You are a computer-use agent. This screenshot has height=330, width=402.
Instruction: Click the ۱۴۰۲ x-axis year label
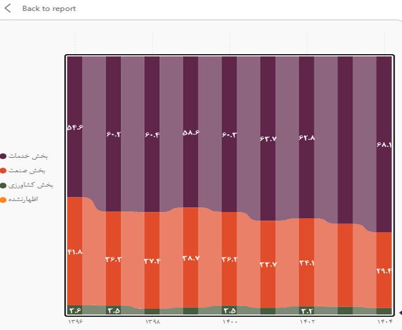coord(307,321)
